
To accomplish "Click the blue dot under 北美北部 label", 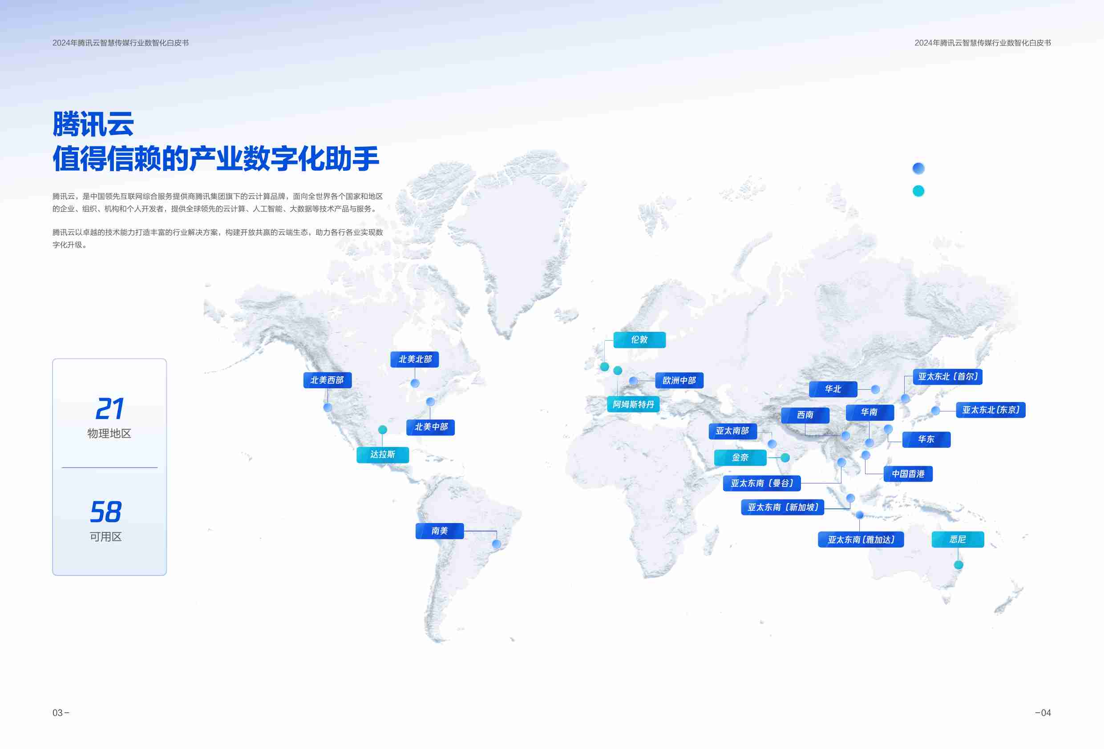I will pyautogui.click(x=415, y=383).
